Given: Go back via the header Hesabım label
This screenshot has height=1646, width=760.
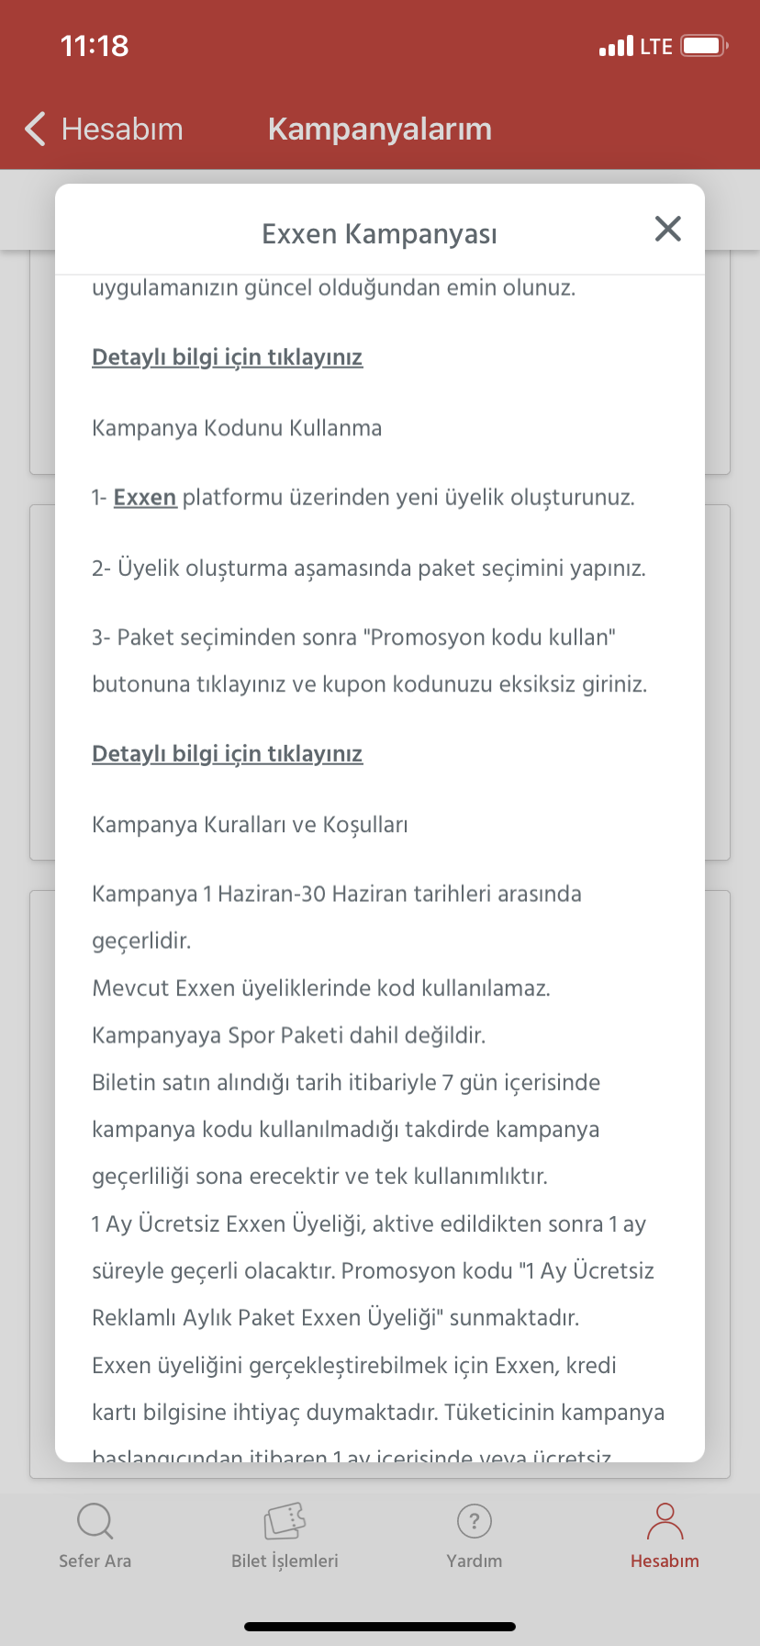Looking at the screenshot, I should (122, 130).
